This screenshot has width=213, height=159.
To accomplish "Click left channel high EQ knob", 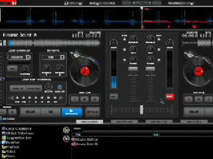I will (133, 38).
